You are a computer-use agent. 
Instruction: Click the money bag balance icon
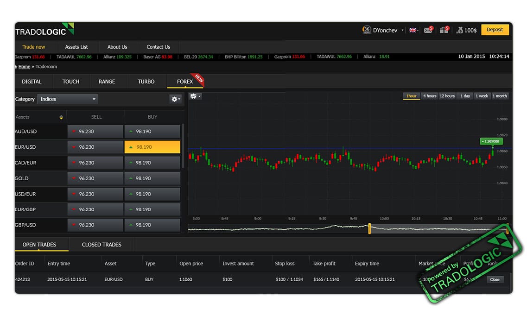coord(459,30)
